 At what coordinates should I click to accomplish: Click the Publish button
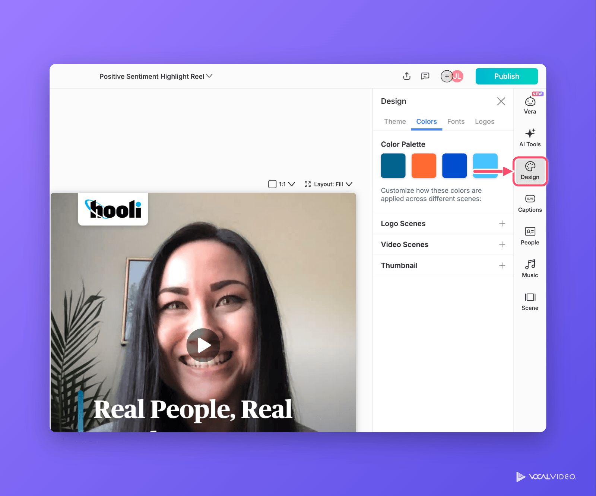coord(507,76)
